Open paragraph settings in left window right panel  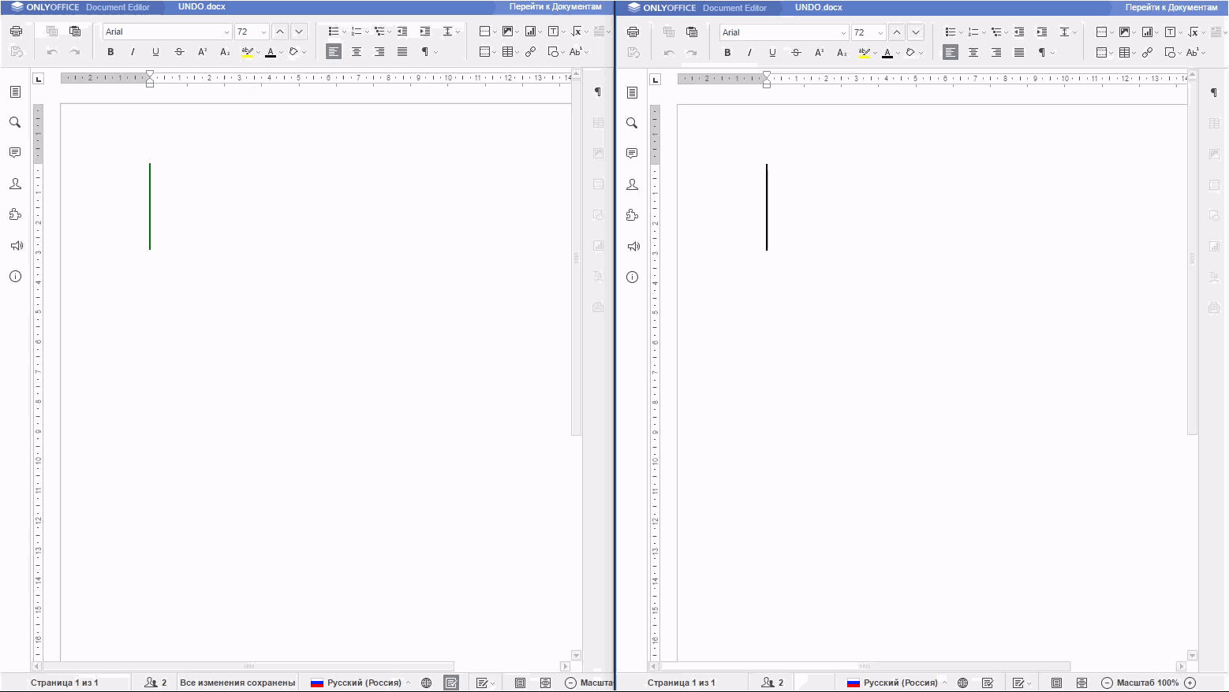(598, 92)
